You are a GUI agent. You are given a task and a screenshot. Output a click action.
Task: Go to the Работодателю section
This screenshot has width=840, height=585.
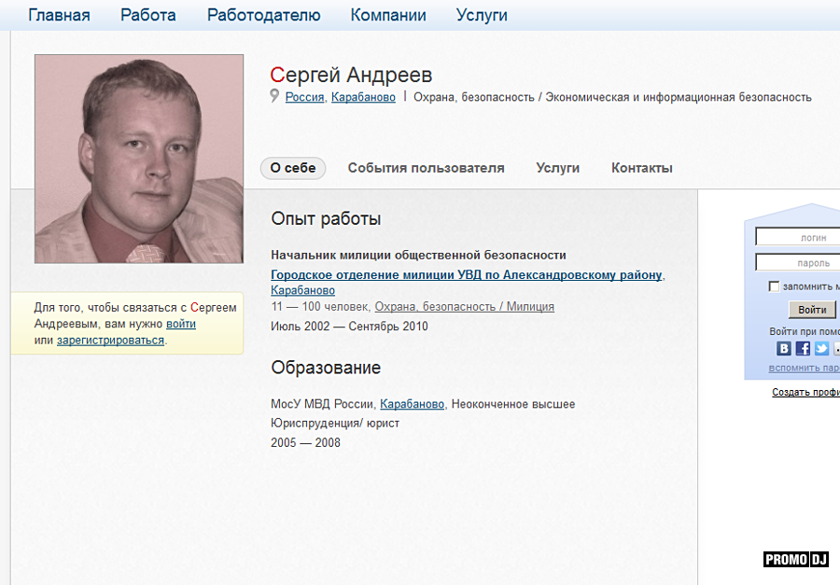[x=263, y=15]
